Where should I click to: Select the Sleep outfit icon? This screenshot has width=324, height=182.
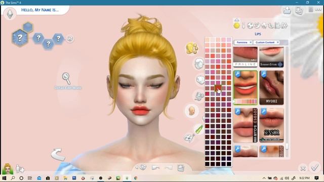[x=257, y=26]
